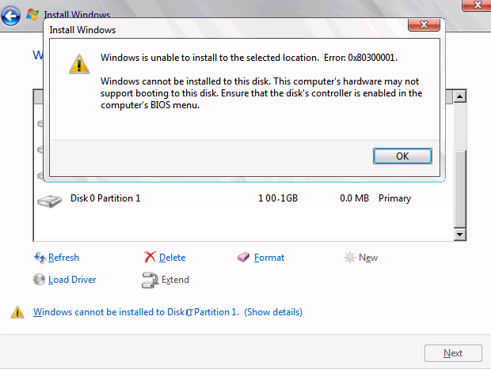The image size is (491, 369).
Task: Click the yellow warning icon beside the install message
Action: pyautogui.click(x=17, y=312)
